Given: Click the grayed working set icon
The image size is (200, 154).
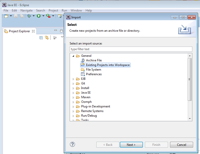Looking at the screenshot, I should click(55, 38).
